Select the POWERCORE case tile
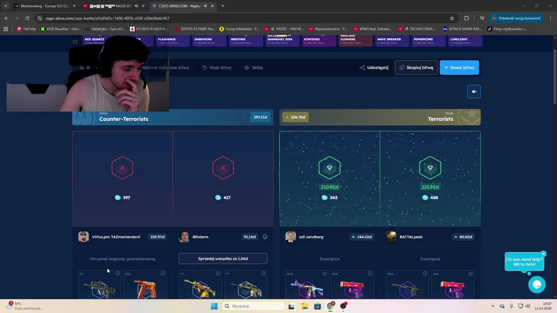This screenshot has width=557, height=313. click(429, 40)
